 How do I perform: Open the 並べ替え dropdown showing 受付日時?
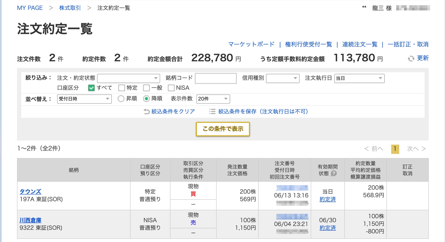point(84,99)
